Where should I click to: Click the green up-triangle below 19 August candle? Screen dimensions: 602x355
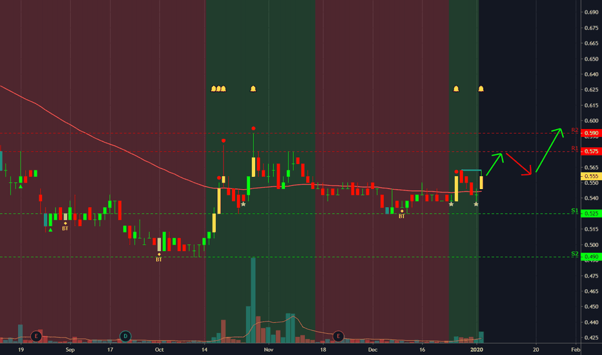tap(21, 187)
